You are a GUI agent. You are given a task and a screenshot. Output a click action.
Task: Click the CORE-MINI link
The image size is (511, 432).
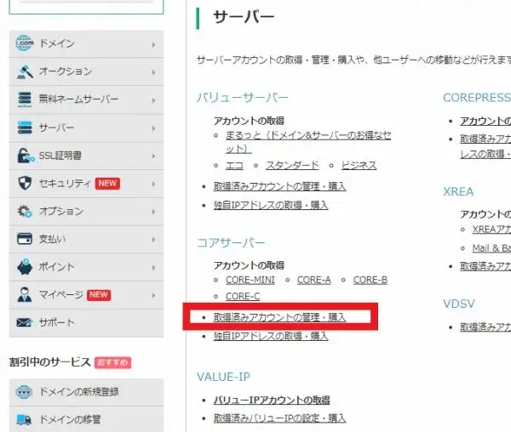pos(250,280)
